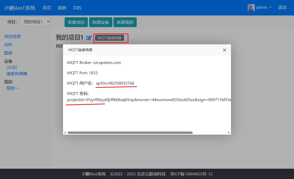
Task: Click the MQTT password string starting projectid=
Action: [149, 100]
